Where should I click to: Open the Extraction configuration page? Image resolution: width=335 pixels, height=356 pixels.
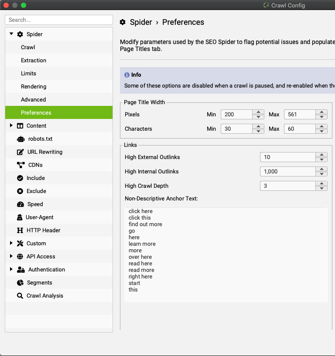(34, 60)
